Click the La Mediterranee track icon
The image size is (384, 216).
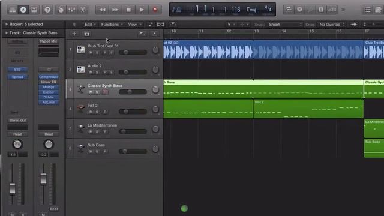(x=80, y=128)
